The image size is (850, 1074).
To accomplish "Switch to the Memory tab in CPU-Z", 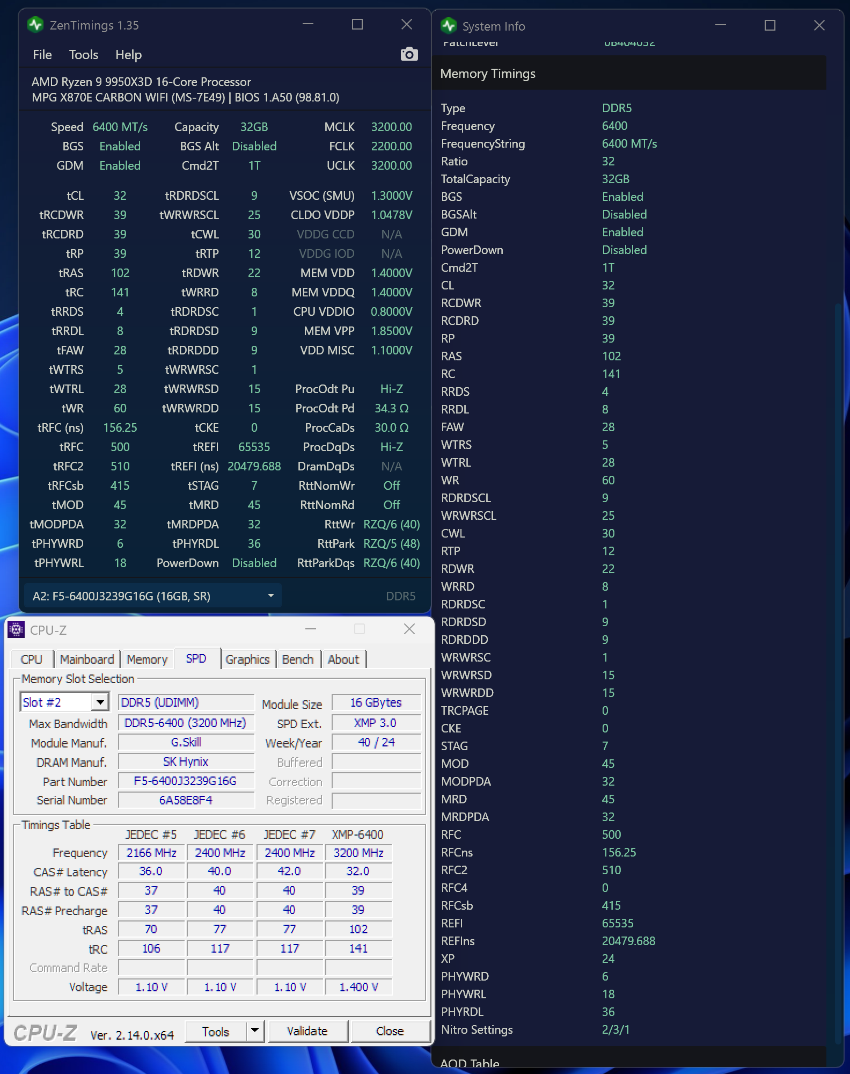I will click(147, 659).
